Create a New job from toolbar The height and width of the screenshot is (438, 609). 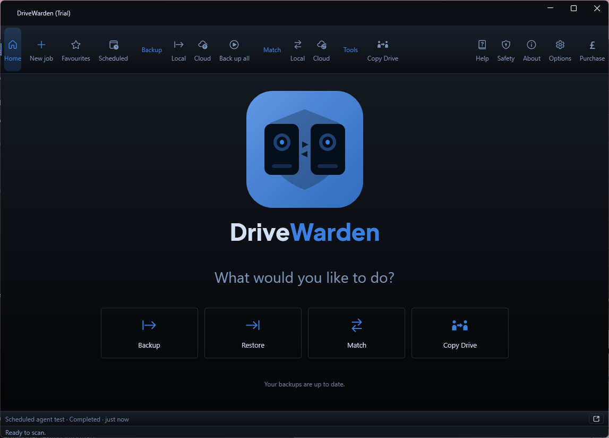point(41,50)
